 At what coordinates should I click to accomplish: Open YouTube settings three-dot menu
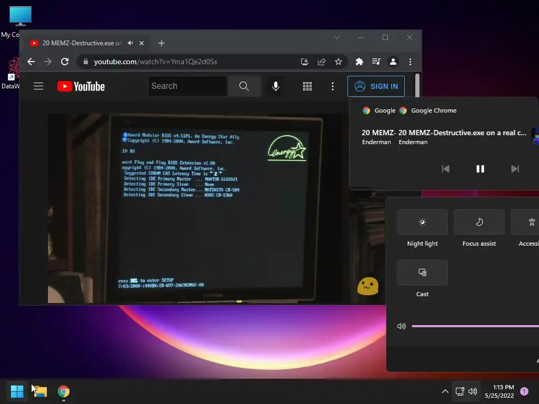click(x=333, y=86)
